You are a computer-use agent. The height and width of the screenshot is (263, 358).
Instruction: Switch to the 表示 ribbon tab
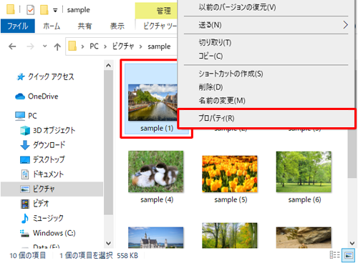(117, 26)
